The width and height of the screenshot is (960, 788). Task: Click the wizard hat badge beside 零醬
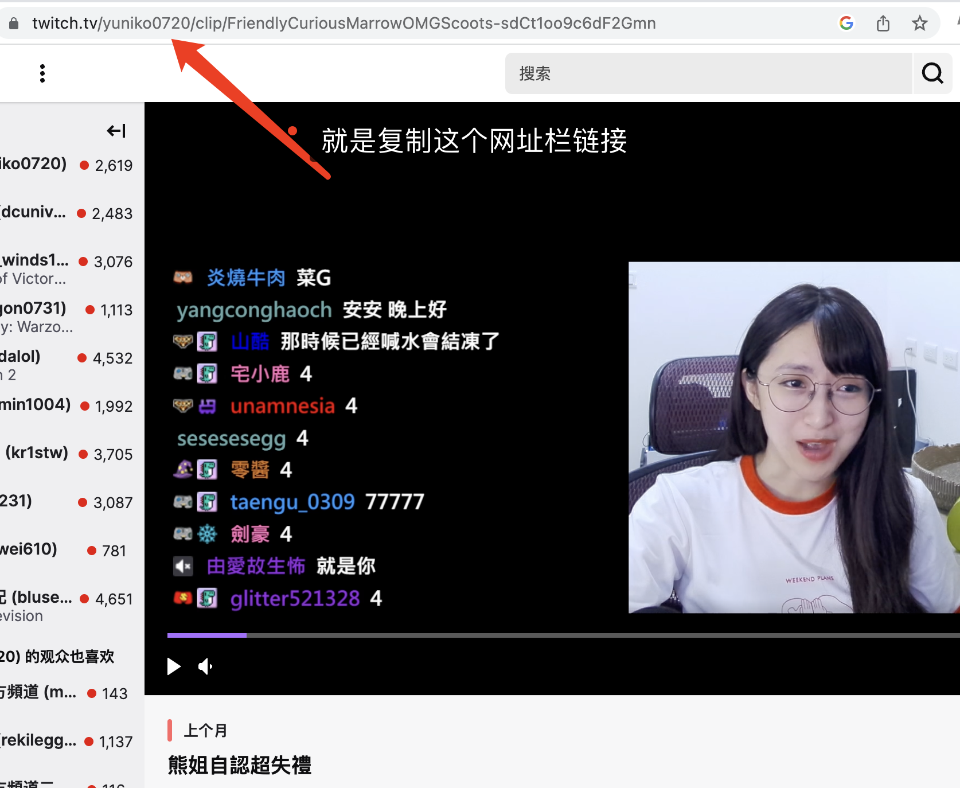pos(183,470)
